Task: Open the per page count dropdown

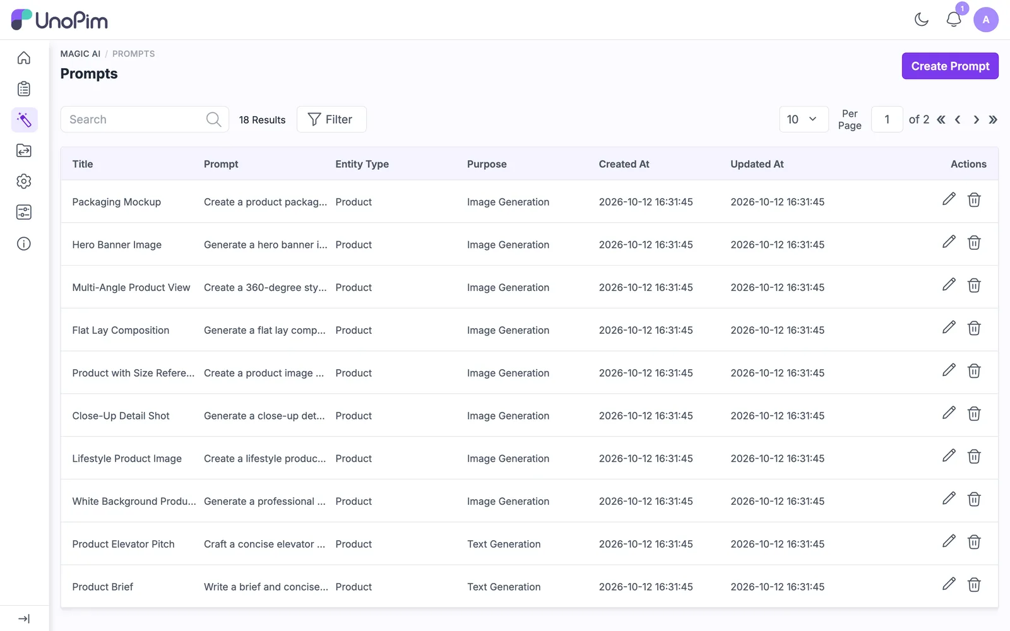Action: (804, 119)
